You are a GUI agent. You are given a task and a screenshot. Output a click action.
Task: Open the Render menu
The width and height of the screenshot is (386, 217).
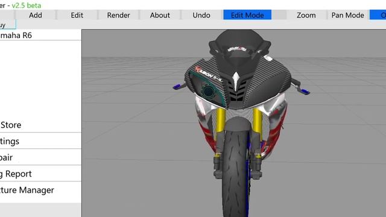118,15
